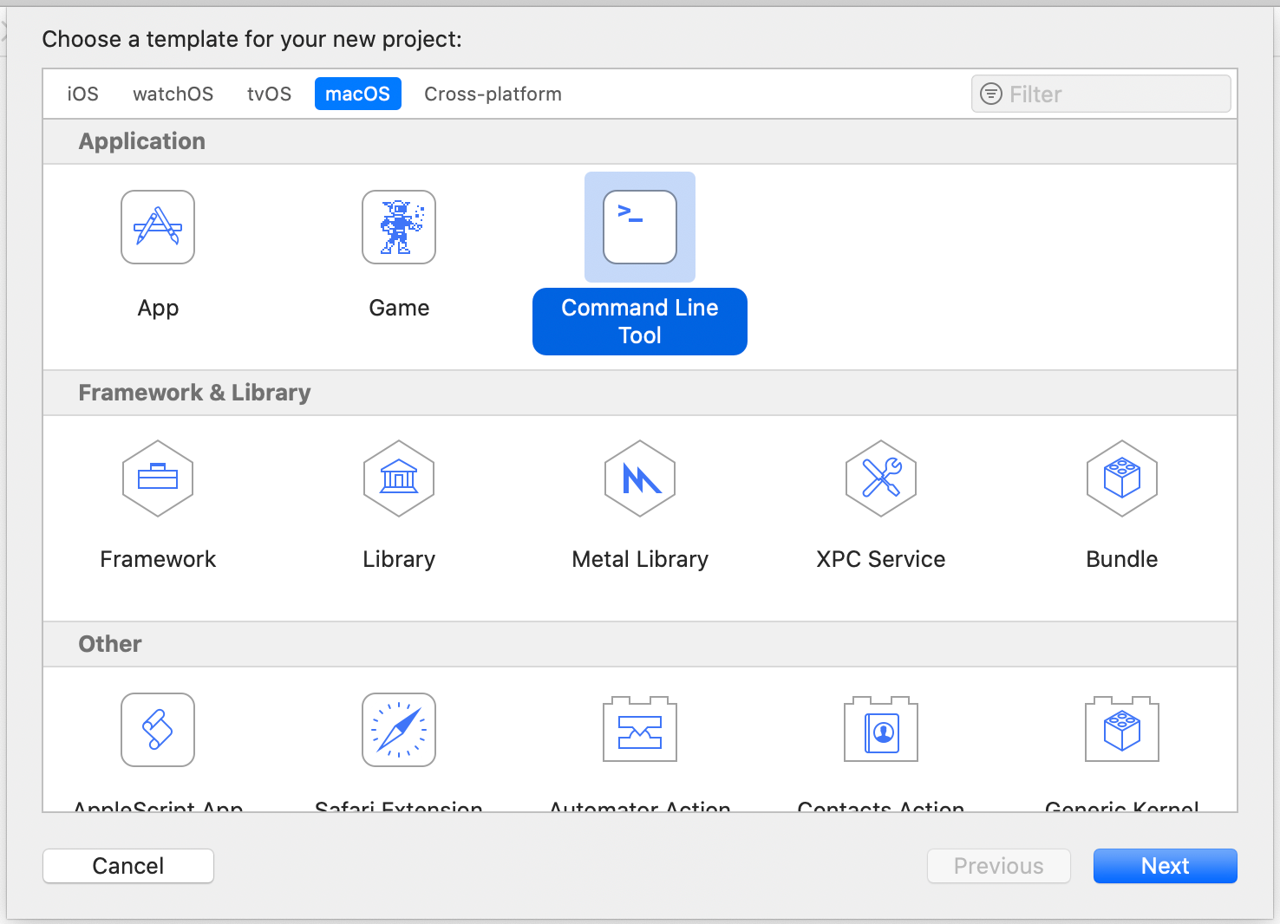Select the Automator Action template icon
Viewport: 1280px width, 924px height.
[640, 730]
